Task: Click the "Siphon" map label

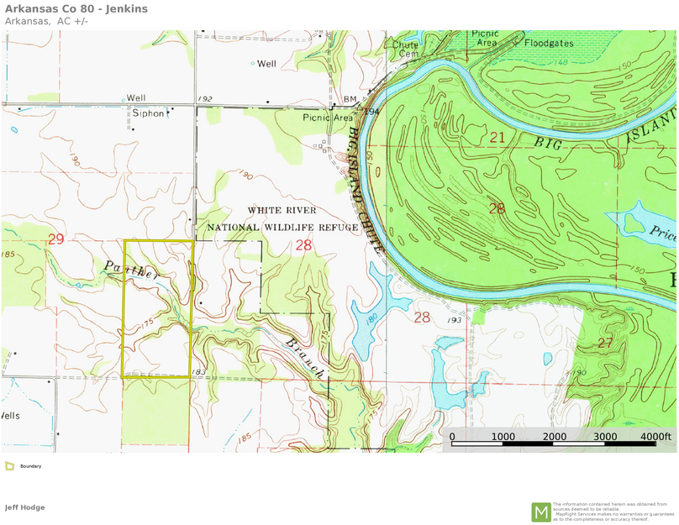Action: [148, 113]
